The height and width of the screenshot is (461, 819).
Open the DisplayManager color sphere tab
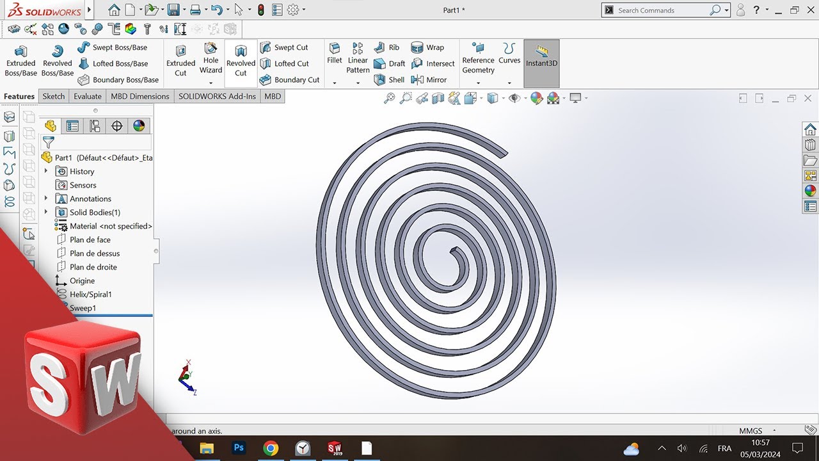139,126
